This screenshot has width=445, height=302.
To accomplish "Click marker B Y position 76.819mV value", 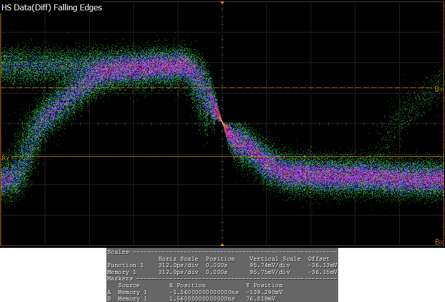I will [260, 299].
